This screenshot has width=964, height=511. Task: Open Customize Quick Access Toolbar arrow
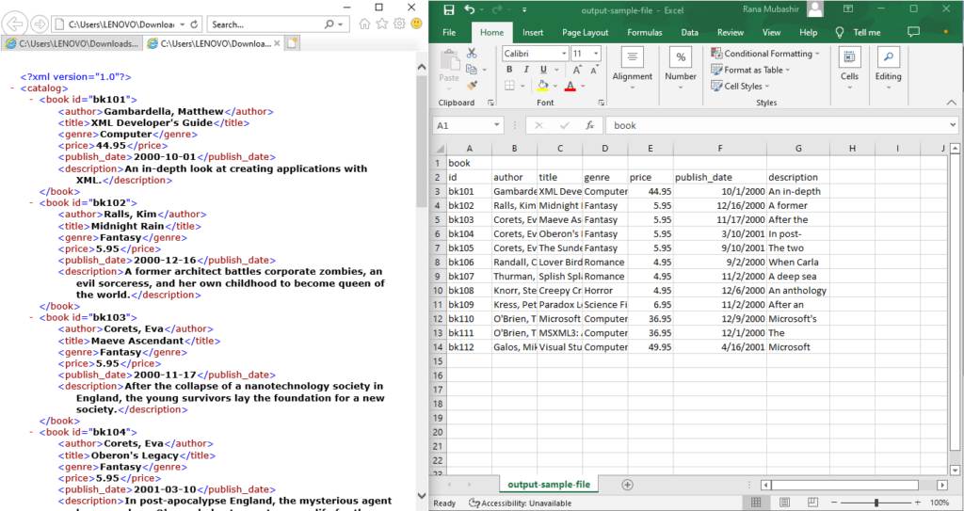pos(524,10)
